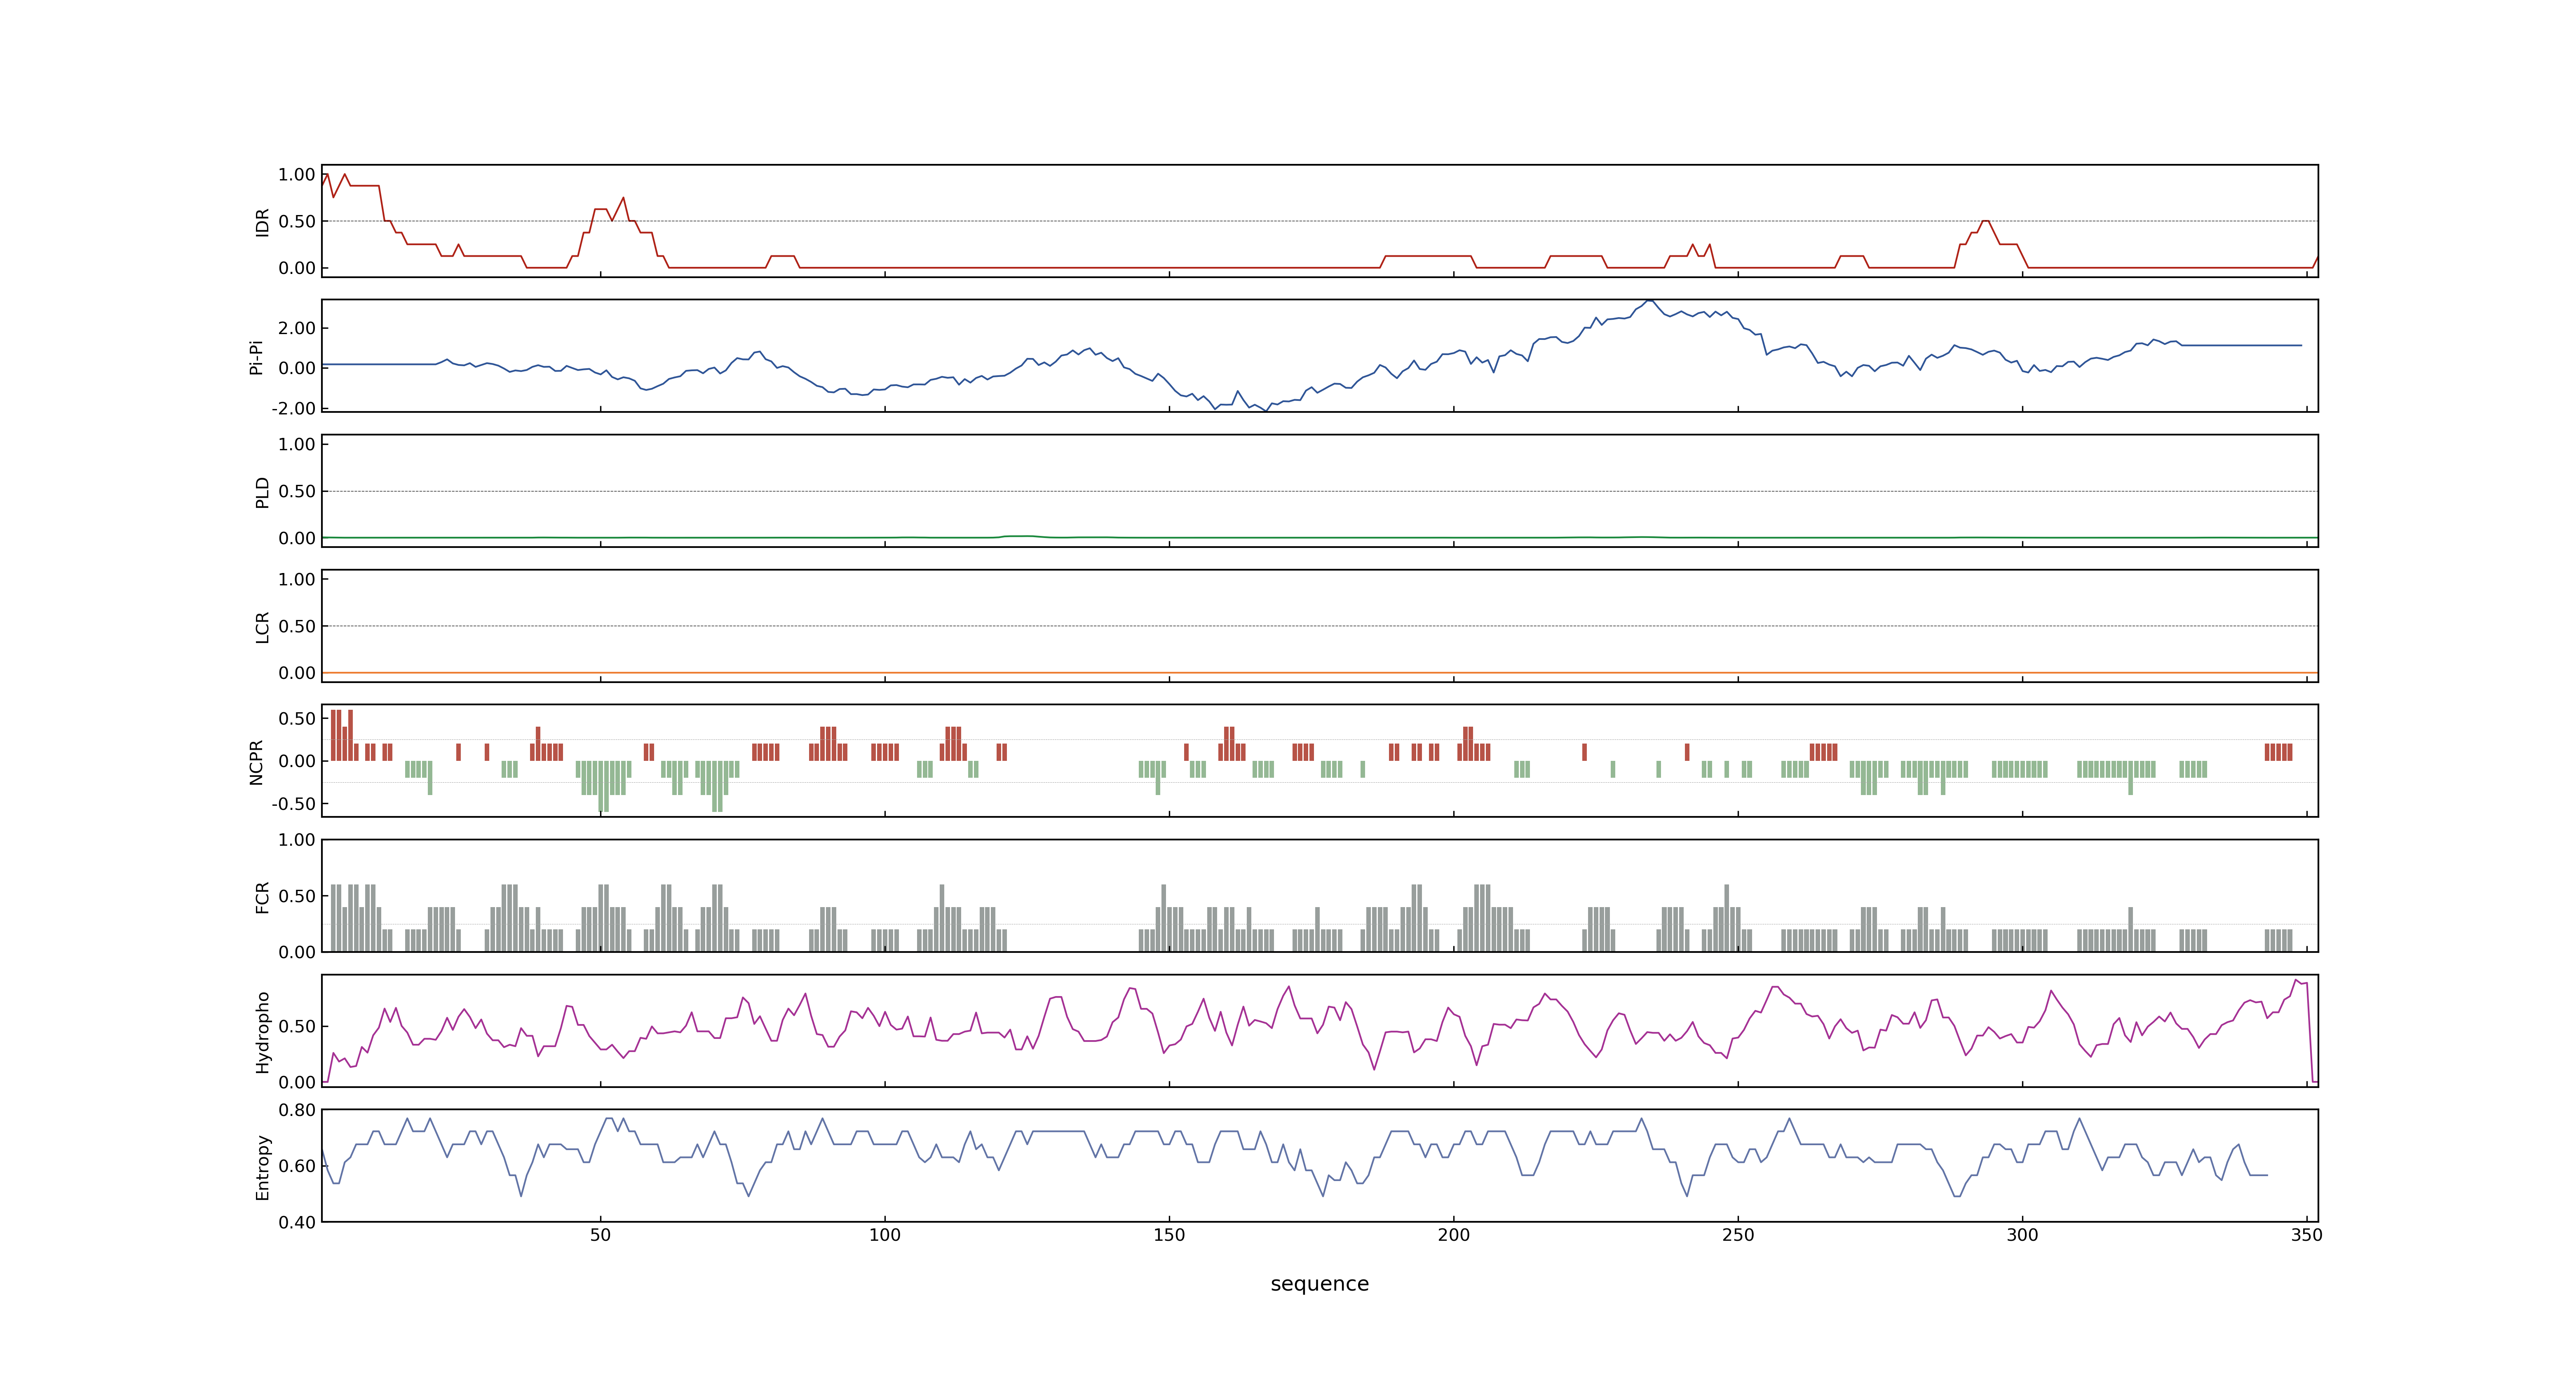Click the Entropy axis label
This screenshot has height=1373, width=2576.
262,1167
